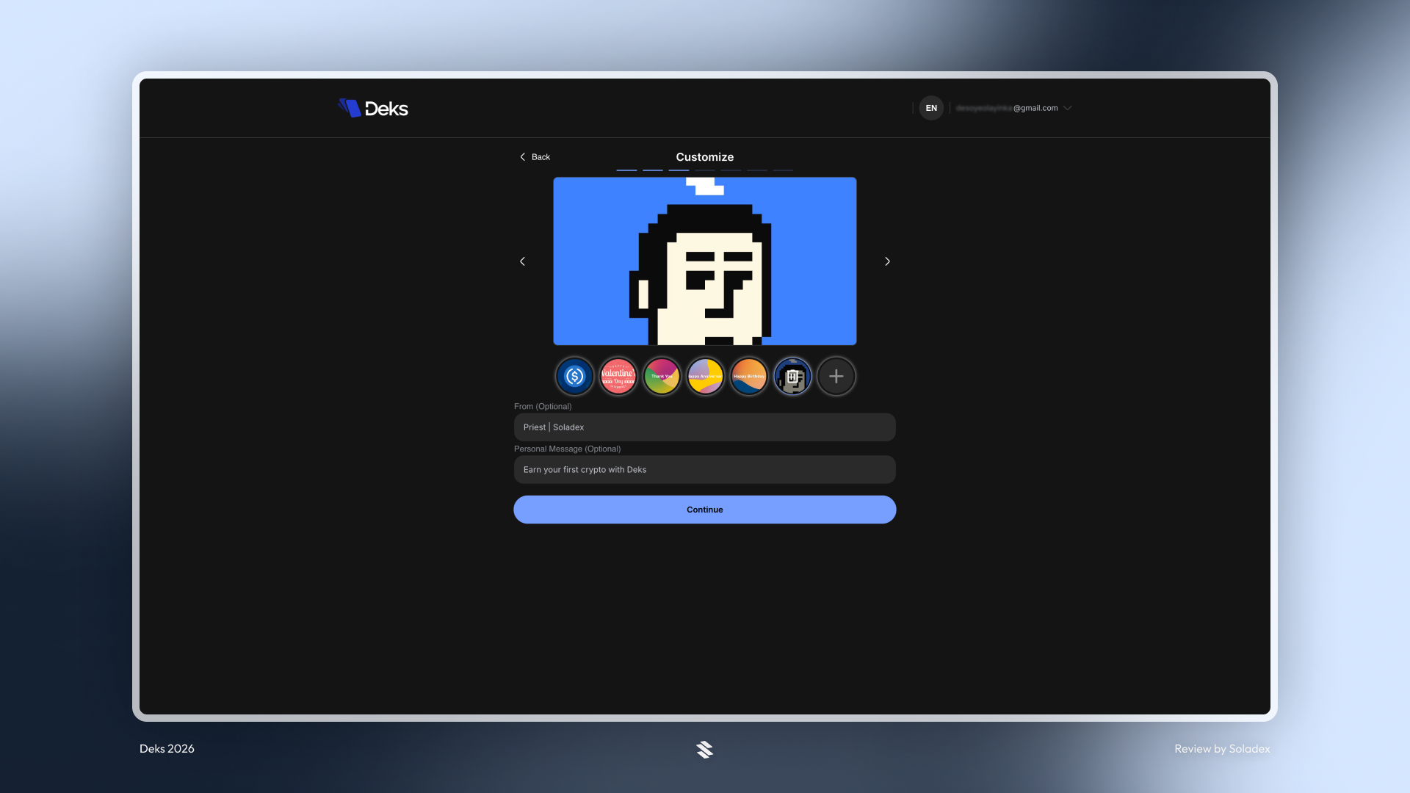Select the third step indicator under Customize

[x=679, y=169]
